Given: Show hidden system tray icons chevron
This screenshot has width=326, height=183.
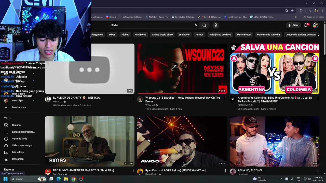Looking at the screenshot, I should coord(281,179).
